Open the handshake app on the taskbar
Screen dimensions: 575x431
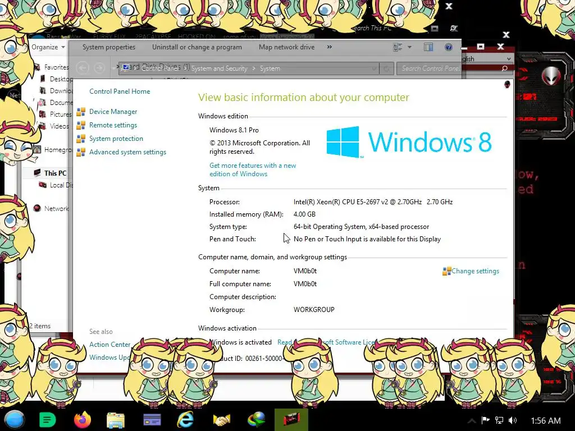221,420
